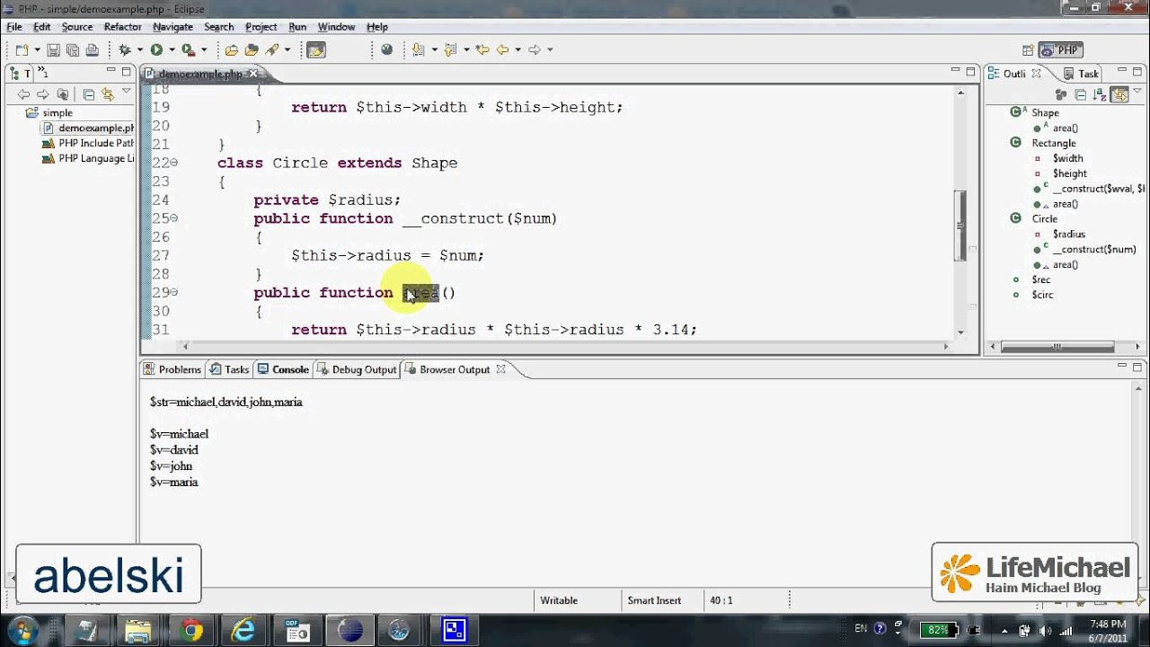
Task: Toggle Outline Link with Editor button
Action: pyautogui.click(x=1119, y=94)
